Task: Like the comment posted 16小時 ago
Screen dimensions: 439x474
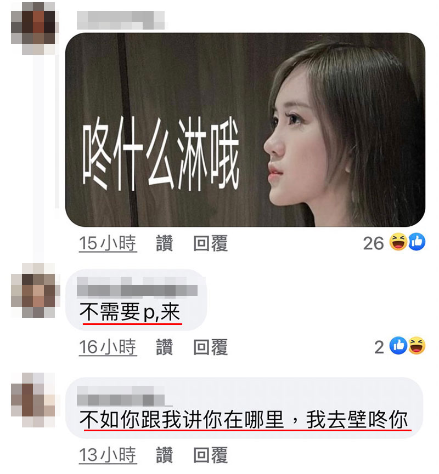Action: coord(165,347)
